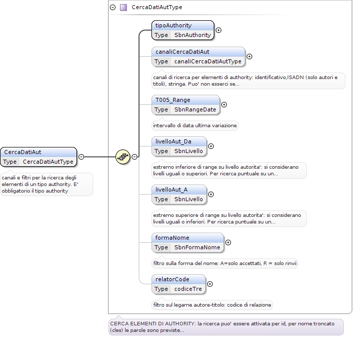Viewport: 353px width, 337px height.
Task: Expand the T005_Range element
Action: click(x=224, y=105)
